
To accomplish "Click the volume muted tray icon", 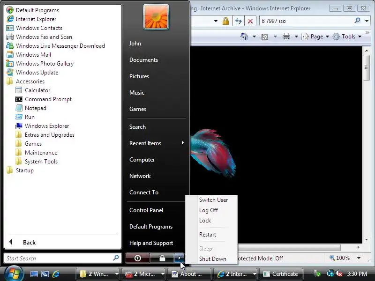I will pos(338,273).
